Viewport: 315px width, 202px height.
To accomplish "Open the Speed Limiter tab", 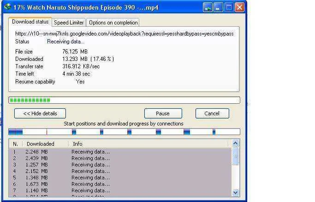I will pyautogui.click(x=69, y=23).
